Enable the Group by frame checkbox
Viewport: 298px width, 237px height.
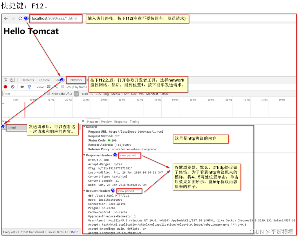(62, 87)
